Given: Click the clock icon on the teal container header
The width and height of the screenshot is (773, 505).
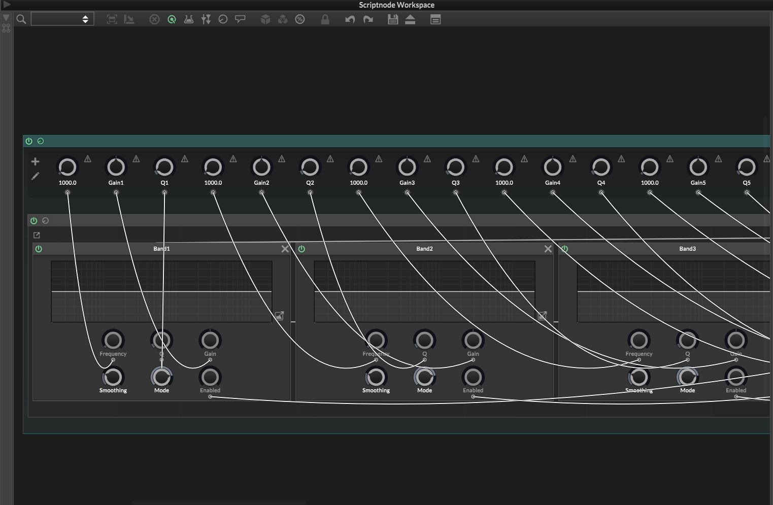Looking at the screenshot, I should pos(41,141).
